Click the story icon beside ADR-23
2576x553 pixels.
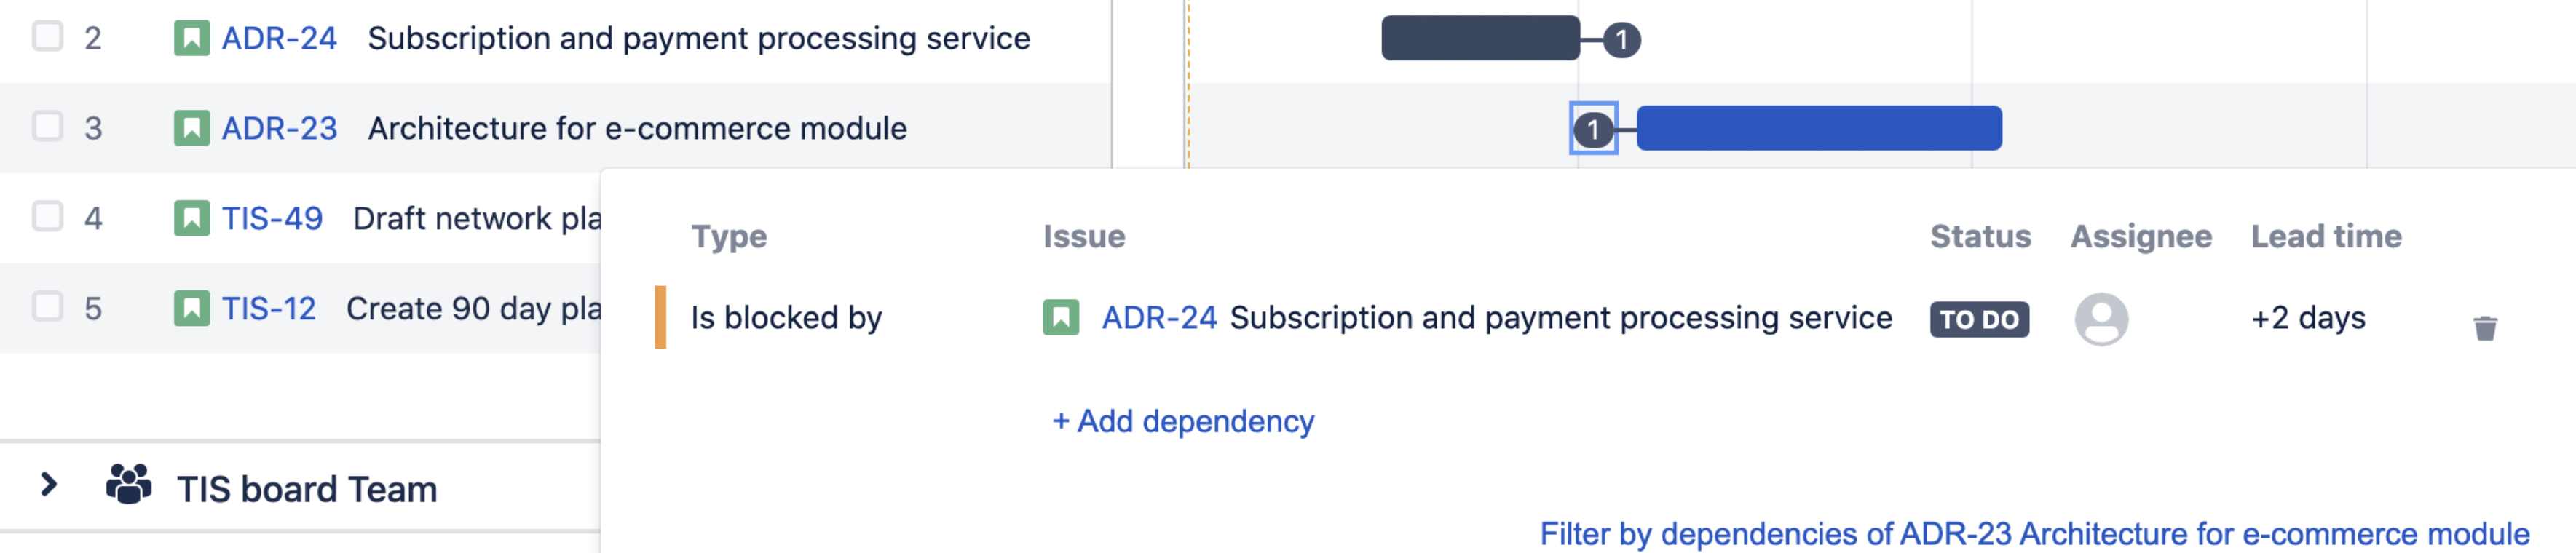pyautogui.click(x=191, y=128)
